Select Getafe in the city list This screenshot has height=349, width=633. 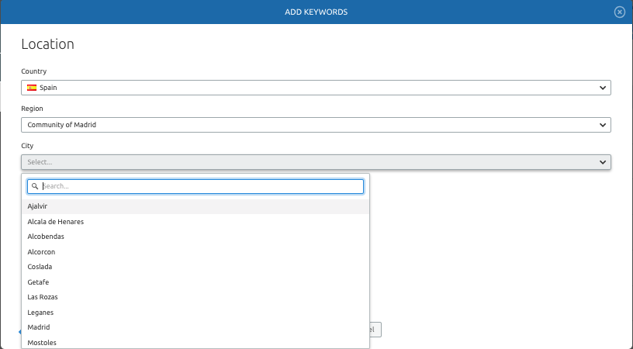38,282
